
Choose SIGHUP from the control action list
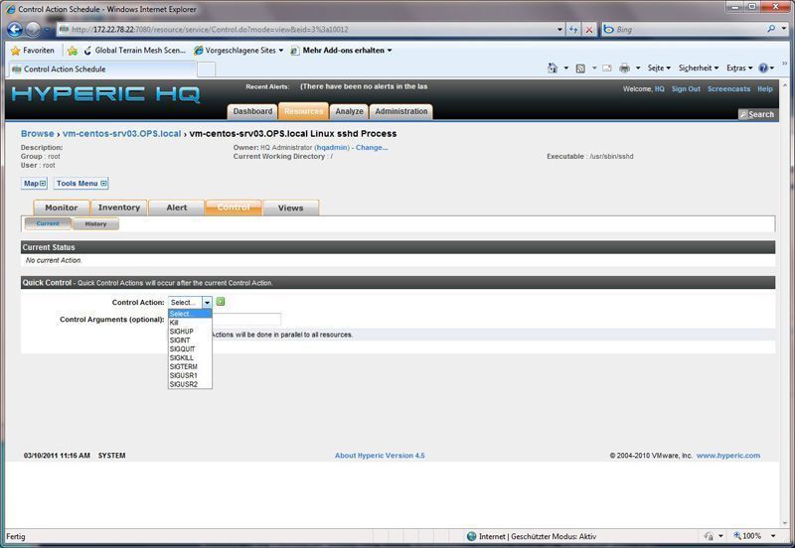(x=190, y=332)
